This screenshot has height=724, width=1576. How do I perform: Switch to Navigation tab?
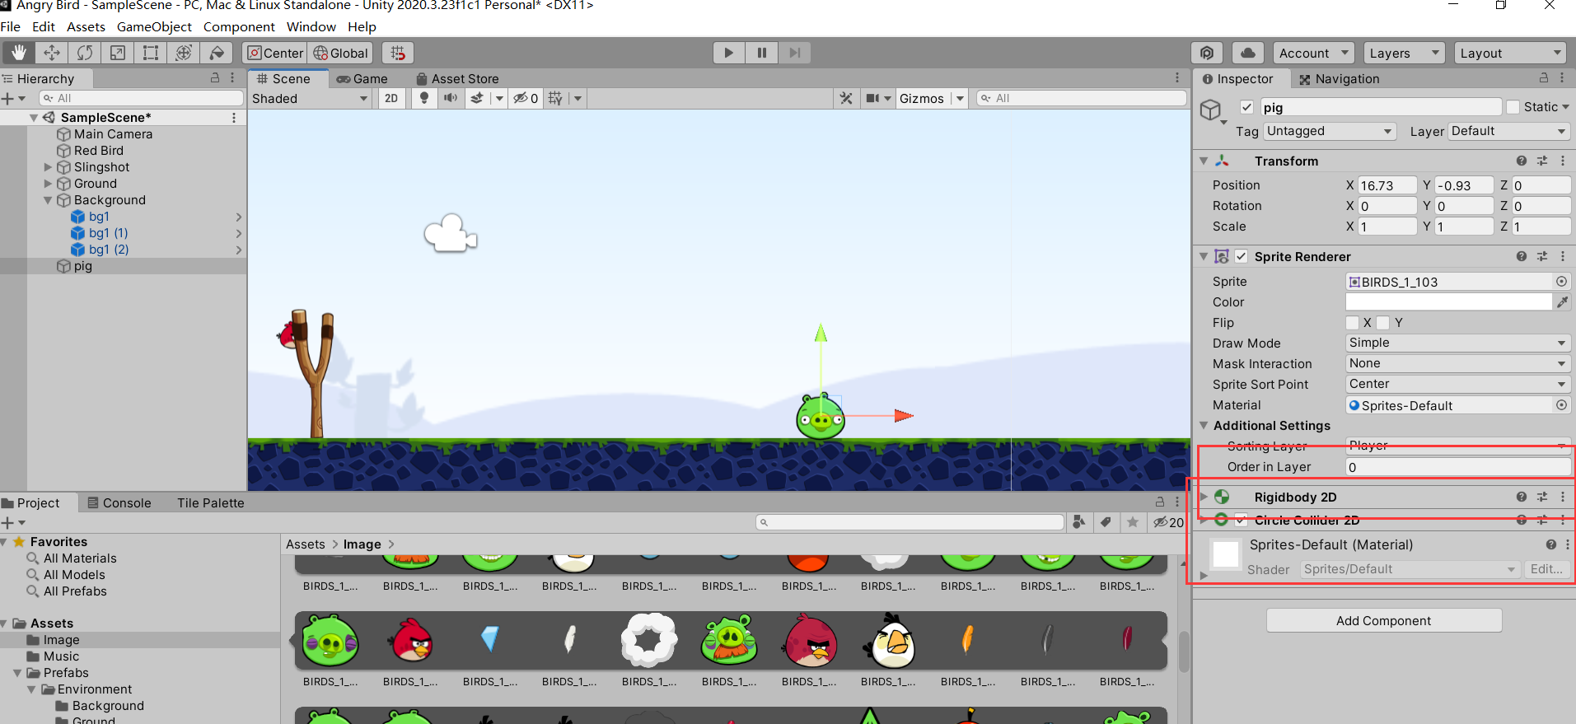point(1339,78)
